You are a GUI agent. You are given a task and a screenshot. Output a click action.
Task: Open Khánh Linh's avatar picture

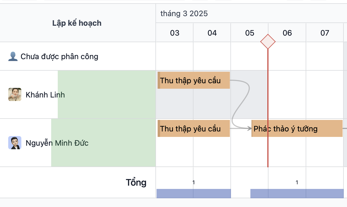[15, 94]
